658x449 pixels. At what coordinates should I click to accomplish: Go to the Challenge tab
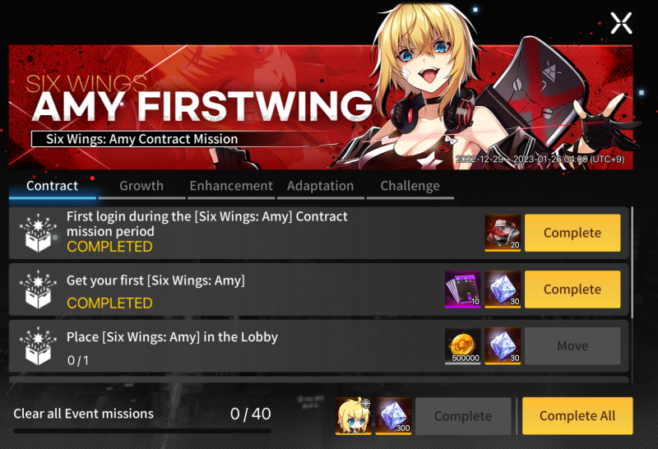pyautogui.click(x=410, y=186)
